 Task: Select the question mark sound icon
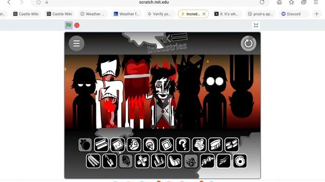point(183,145)
